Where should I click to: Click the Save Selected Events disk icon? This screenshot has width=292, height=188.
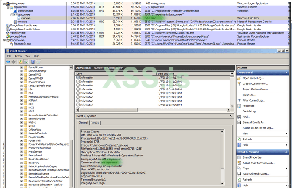[x=239, y=174]
